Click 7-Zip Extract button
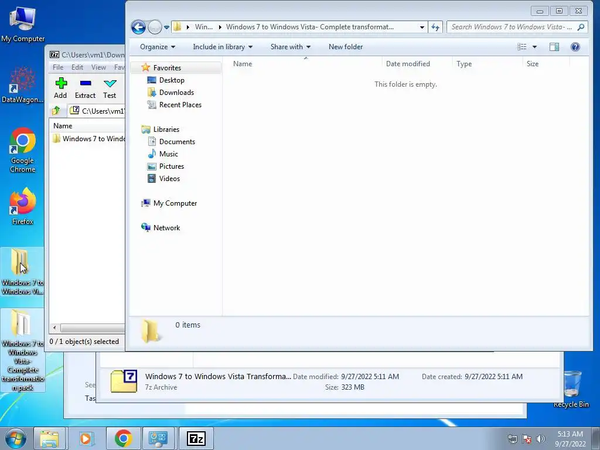600x450 pixels. tap(85, 88)
